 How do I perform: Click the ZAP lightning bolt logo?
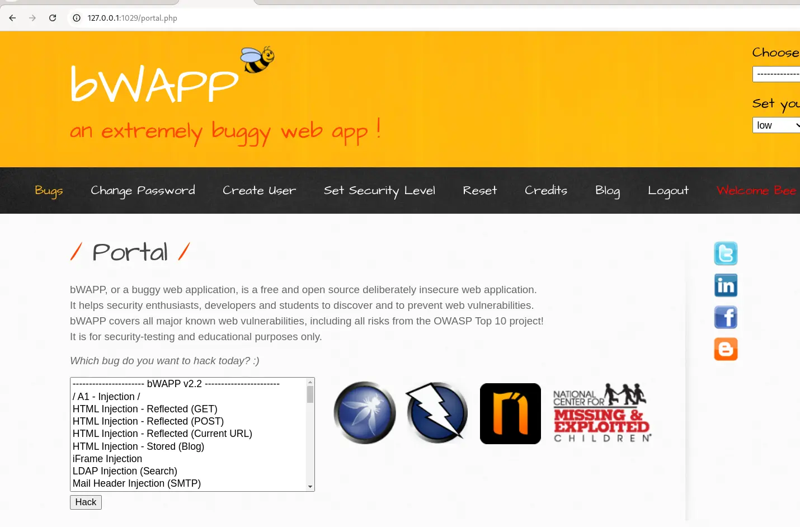pyautogui.click(x=436, y=413)
